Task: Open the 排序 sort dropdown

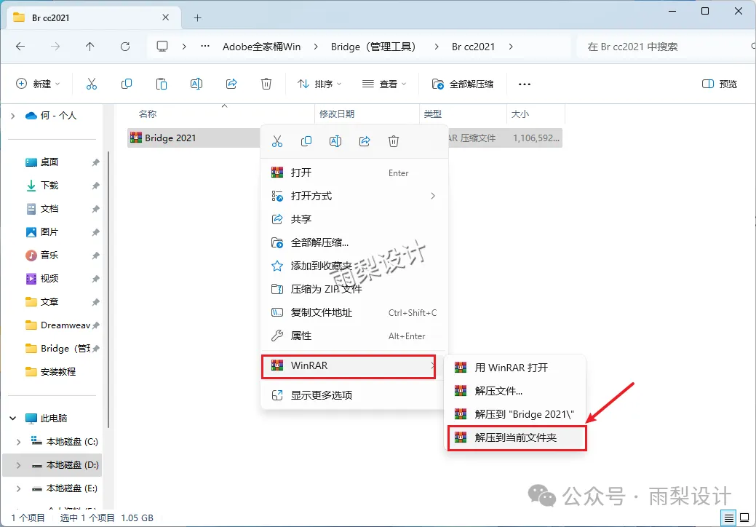Action: click(319, 84)
